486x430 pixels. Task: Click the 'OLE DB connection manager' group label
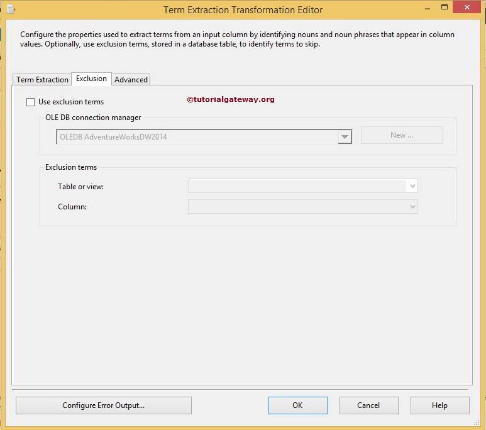pos(93,118)
